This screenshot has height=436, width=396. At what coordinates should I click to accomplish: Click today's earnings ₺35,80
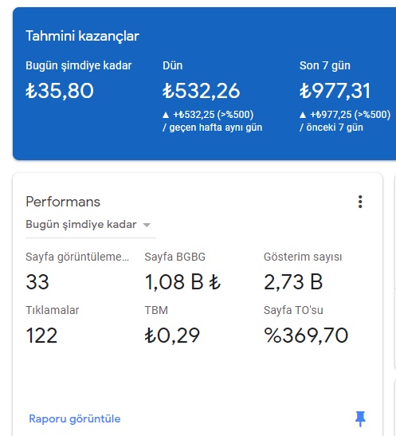pos(60,91)
